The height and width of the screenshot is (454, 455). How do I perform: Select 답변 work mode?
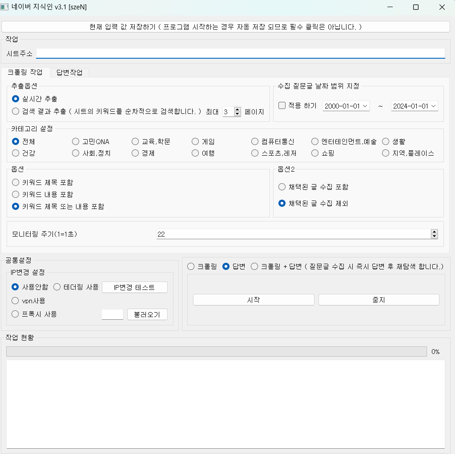click(234, 266)
